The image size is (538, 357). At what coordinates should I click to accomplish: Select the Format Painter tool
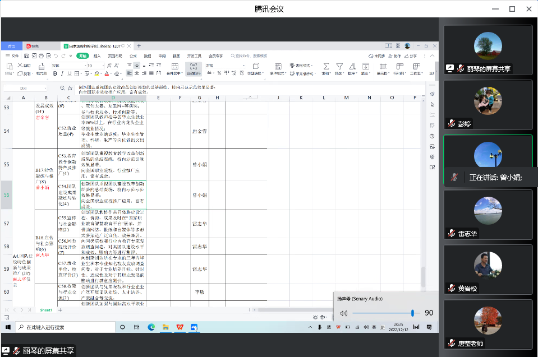(42, 68)
